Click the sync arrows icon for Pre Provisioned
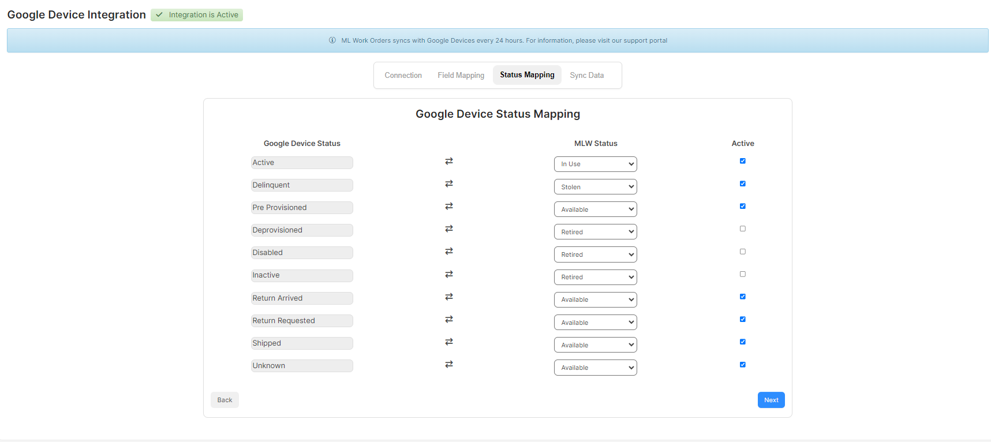991x442 pixels. pyautogui.click(x=448, y=207)
